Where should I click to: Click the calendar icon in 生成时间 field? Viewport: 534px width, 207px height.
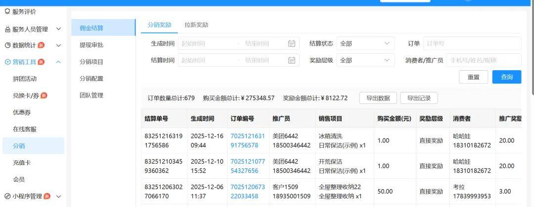point(292,43)
